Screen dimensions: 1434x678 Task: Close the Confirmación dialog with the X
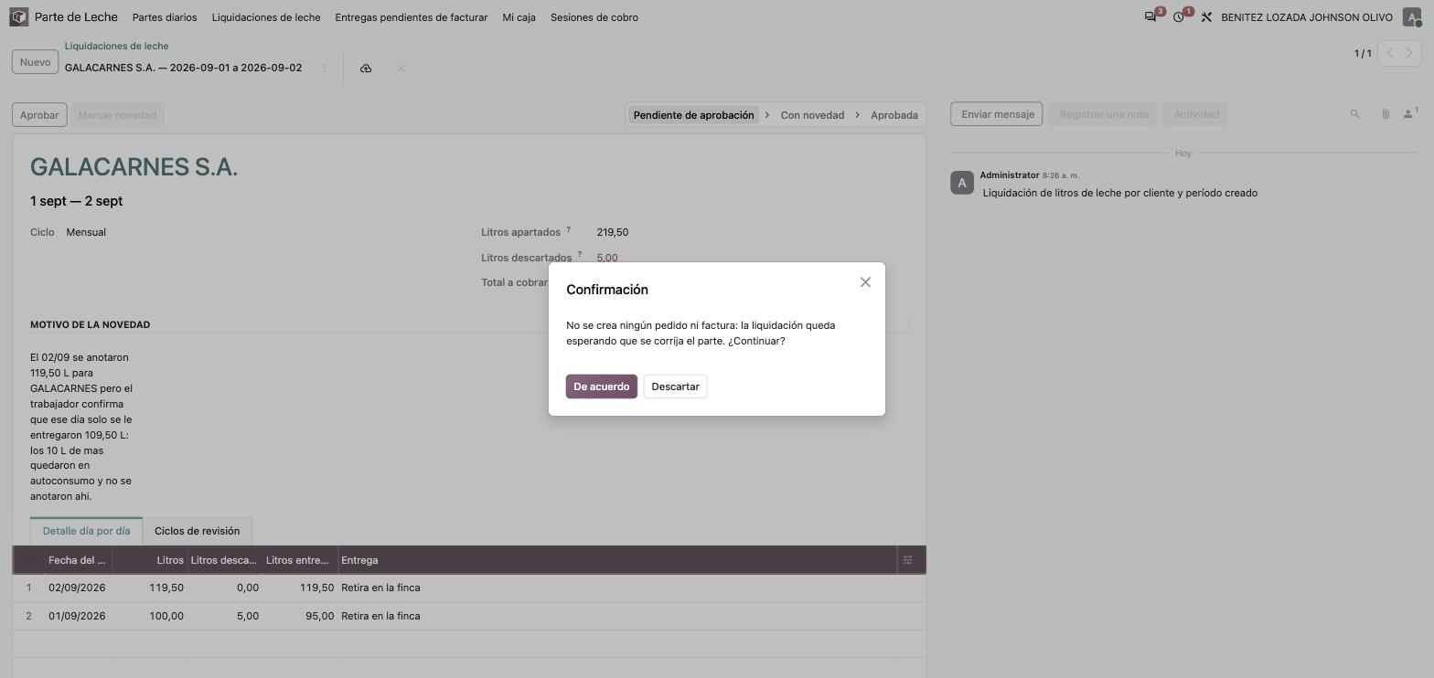865,282
